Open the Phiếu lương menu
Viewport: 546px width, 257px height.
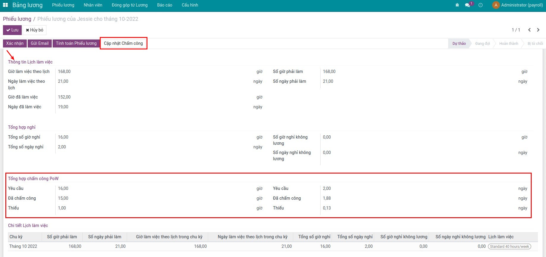[x=63, y=5]
